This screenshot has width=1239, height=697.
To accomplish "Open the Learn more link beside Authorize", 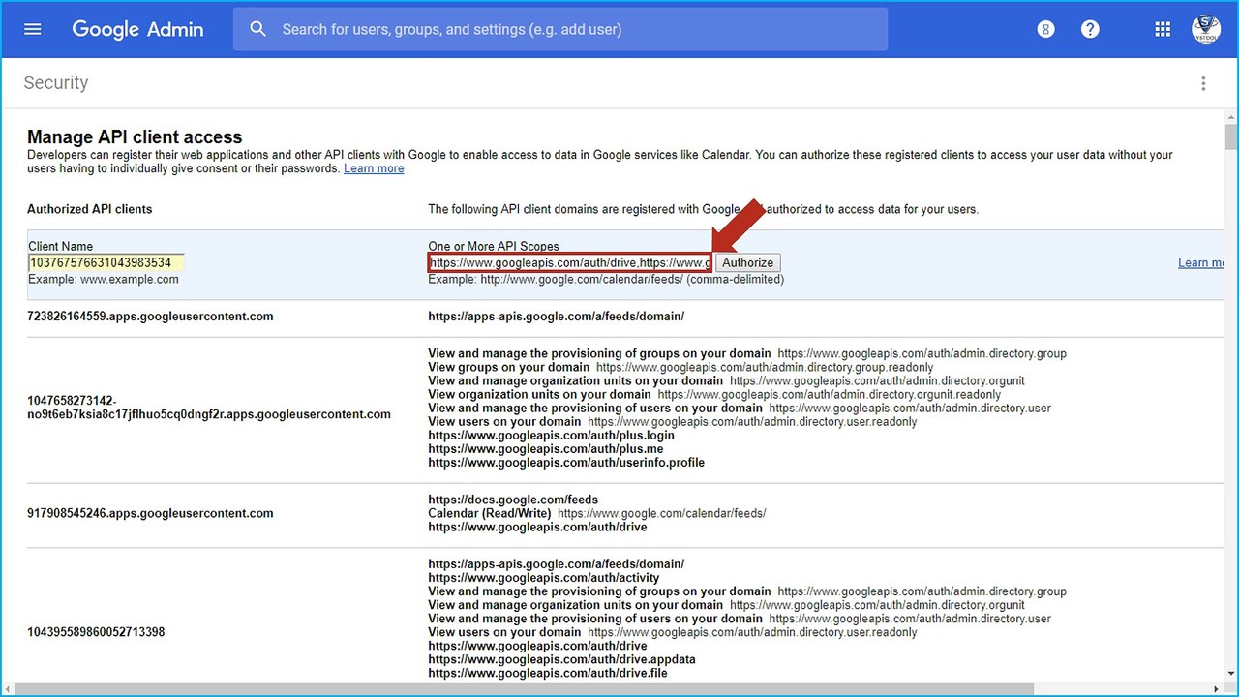I will pyautogui.click(x=1201, y=262).
